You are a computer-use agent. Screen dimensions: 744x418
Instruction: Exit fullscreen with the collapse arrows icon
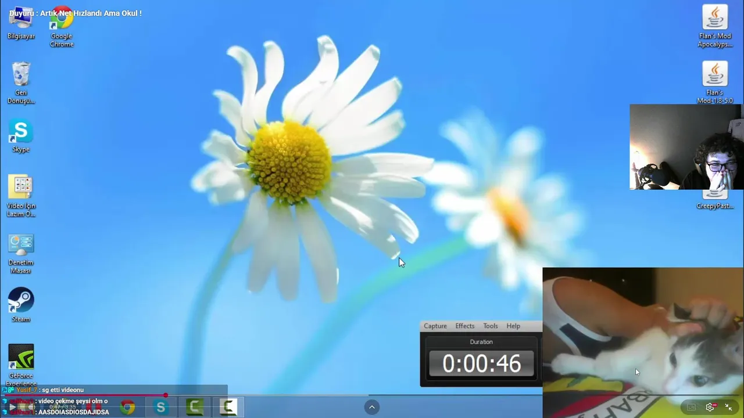[x=728, y=407]
